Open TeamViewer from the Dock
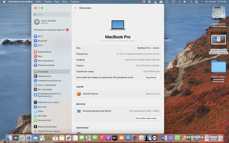This screenshot has width=229, height=143. point(155,138)
